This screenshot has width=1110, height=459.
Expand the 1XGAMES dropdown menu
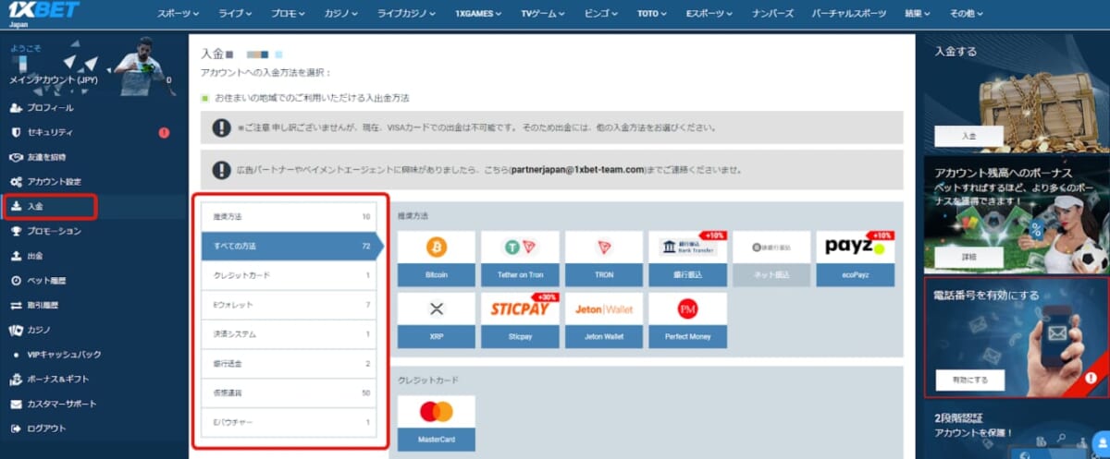[478, 14]
